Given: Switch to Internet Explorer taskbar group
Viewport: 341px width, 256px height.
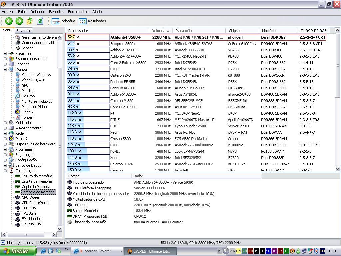Looking at the screenshot, I should [x=97, y=251].
